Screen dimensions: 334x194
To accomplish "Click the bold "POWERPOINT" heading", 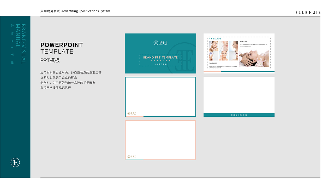I will coord(62,45).
